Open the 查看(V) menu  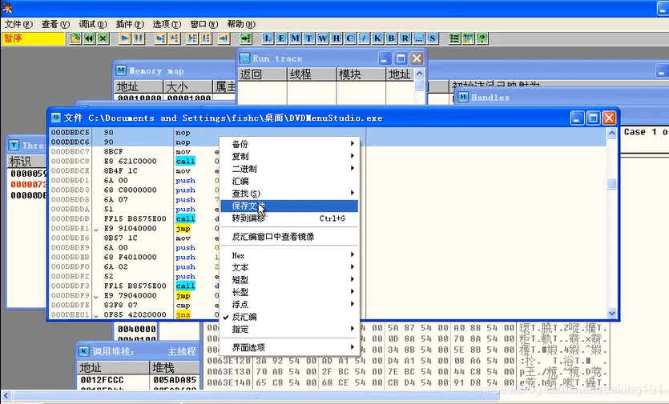55,24
